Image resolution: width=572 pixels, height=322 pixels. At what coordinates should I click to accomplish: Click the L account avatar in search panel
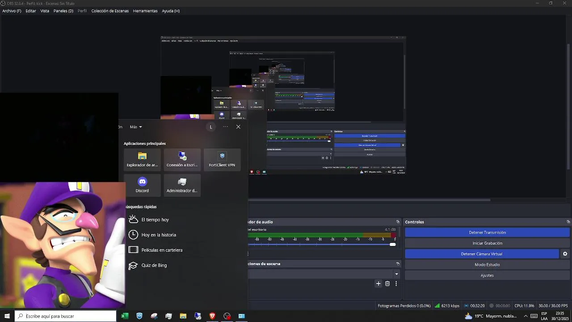pyautogui.click(x=211, y=127)
